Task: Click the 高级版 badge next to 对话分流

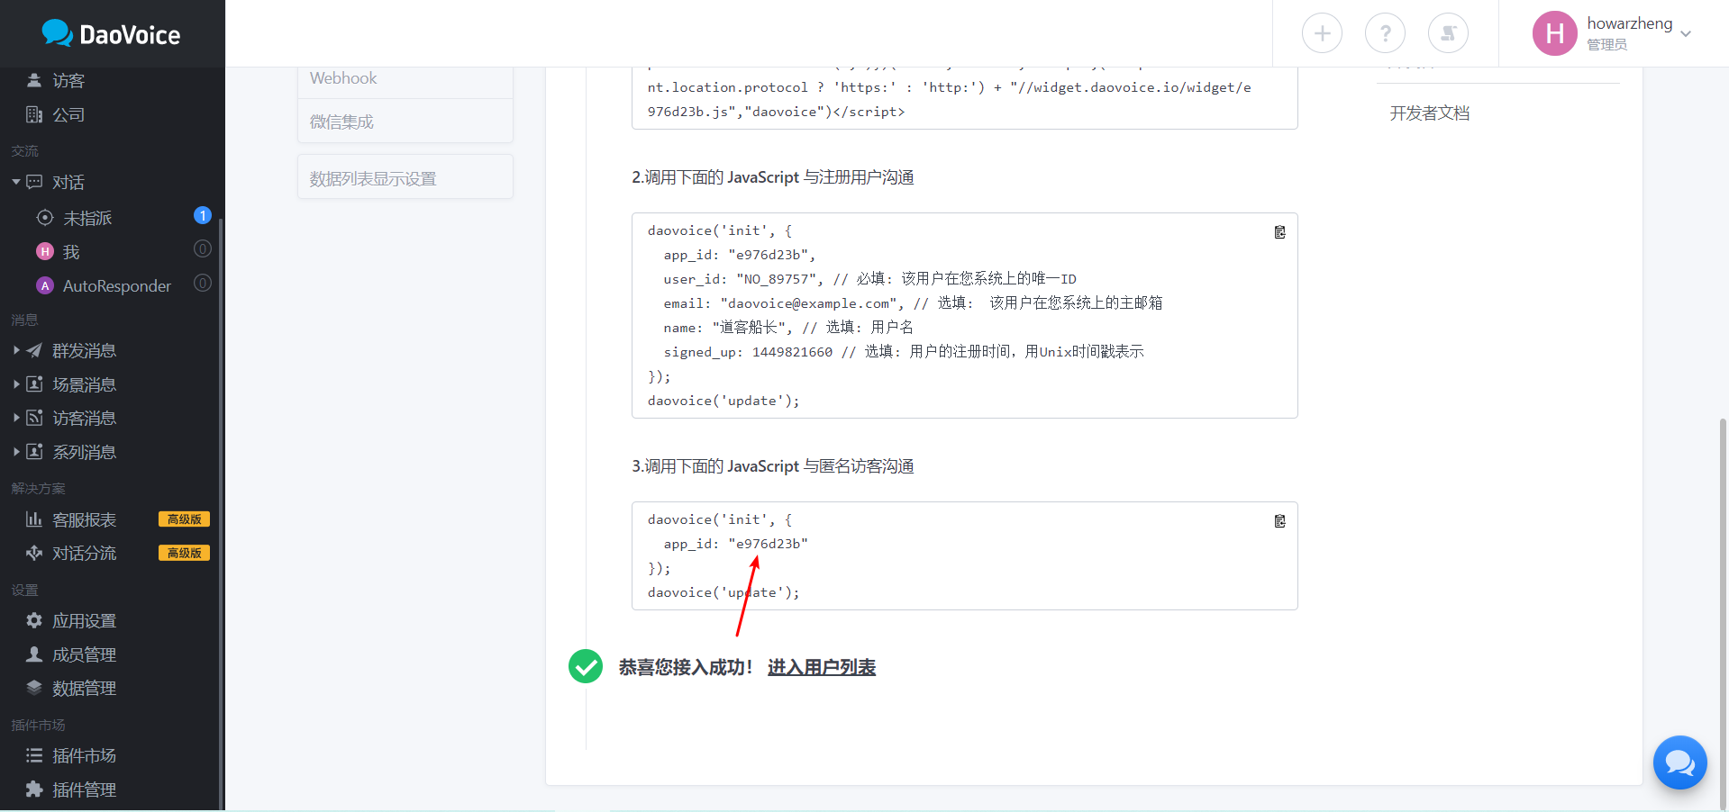Action: [184, 553]
